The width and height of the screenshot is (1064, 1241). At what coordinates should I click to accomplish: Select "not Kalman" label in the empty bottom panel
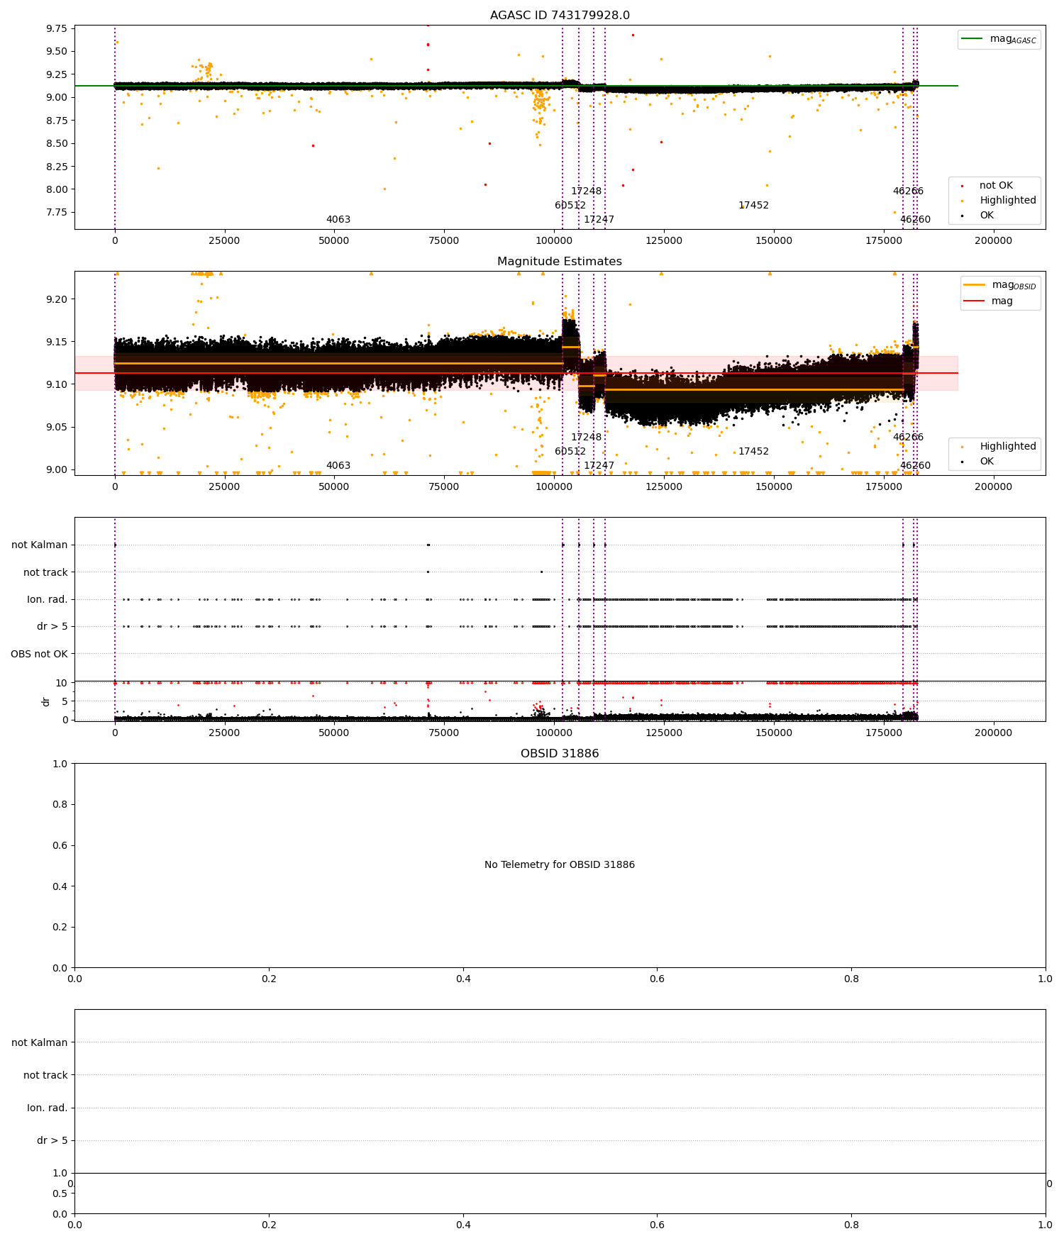click(40, 1042)
